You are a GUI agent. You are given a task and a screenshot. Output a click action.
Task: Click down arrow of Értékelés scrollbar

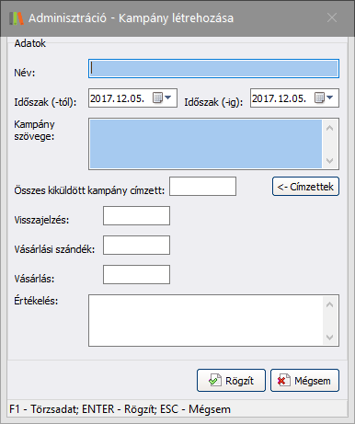(330, 337)
